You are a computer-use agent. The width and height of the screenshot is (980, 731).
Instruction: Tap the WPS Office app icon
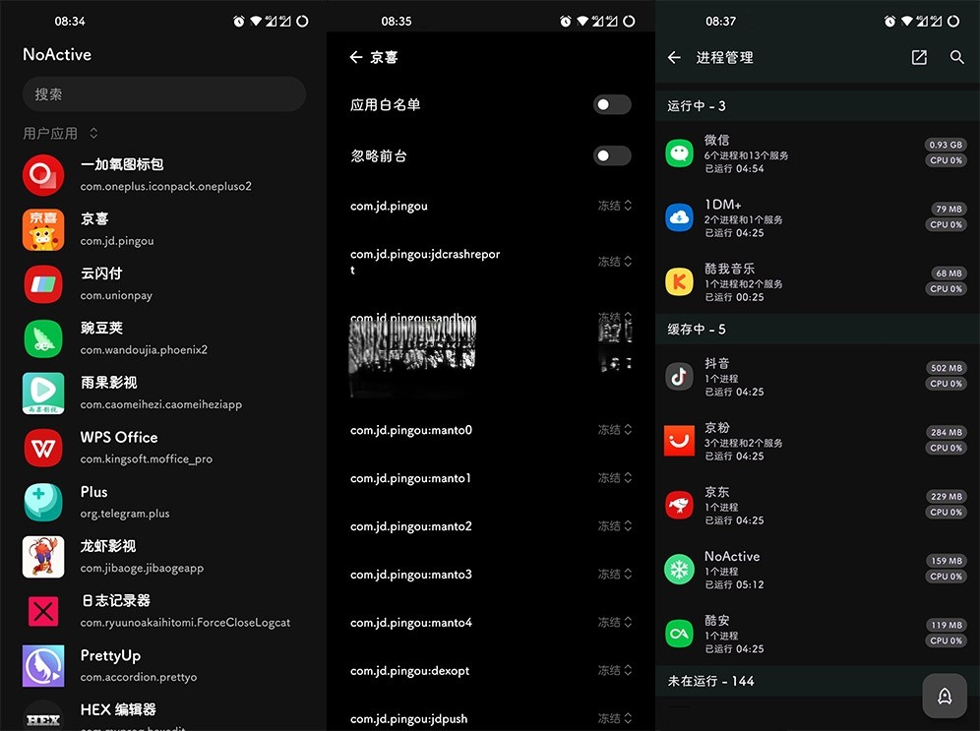43,448
